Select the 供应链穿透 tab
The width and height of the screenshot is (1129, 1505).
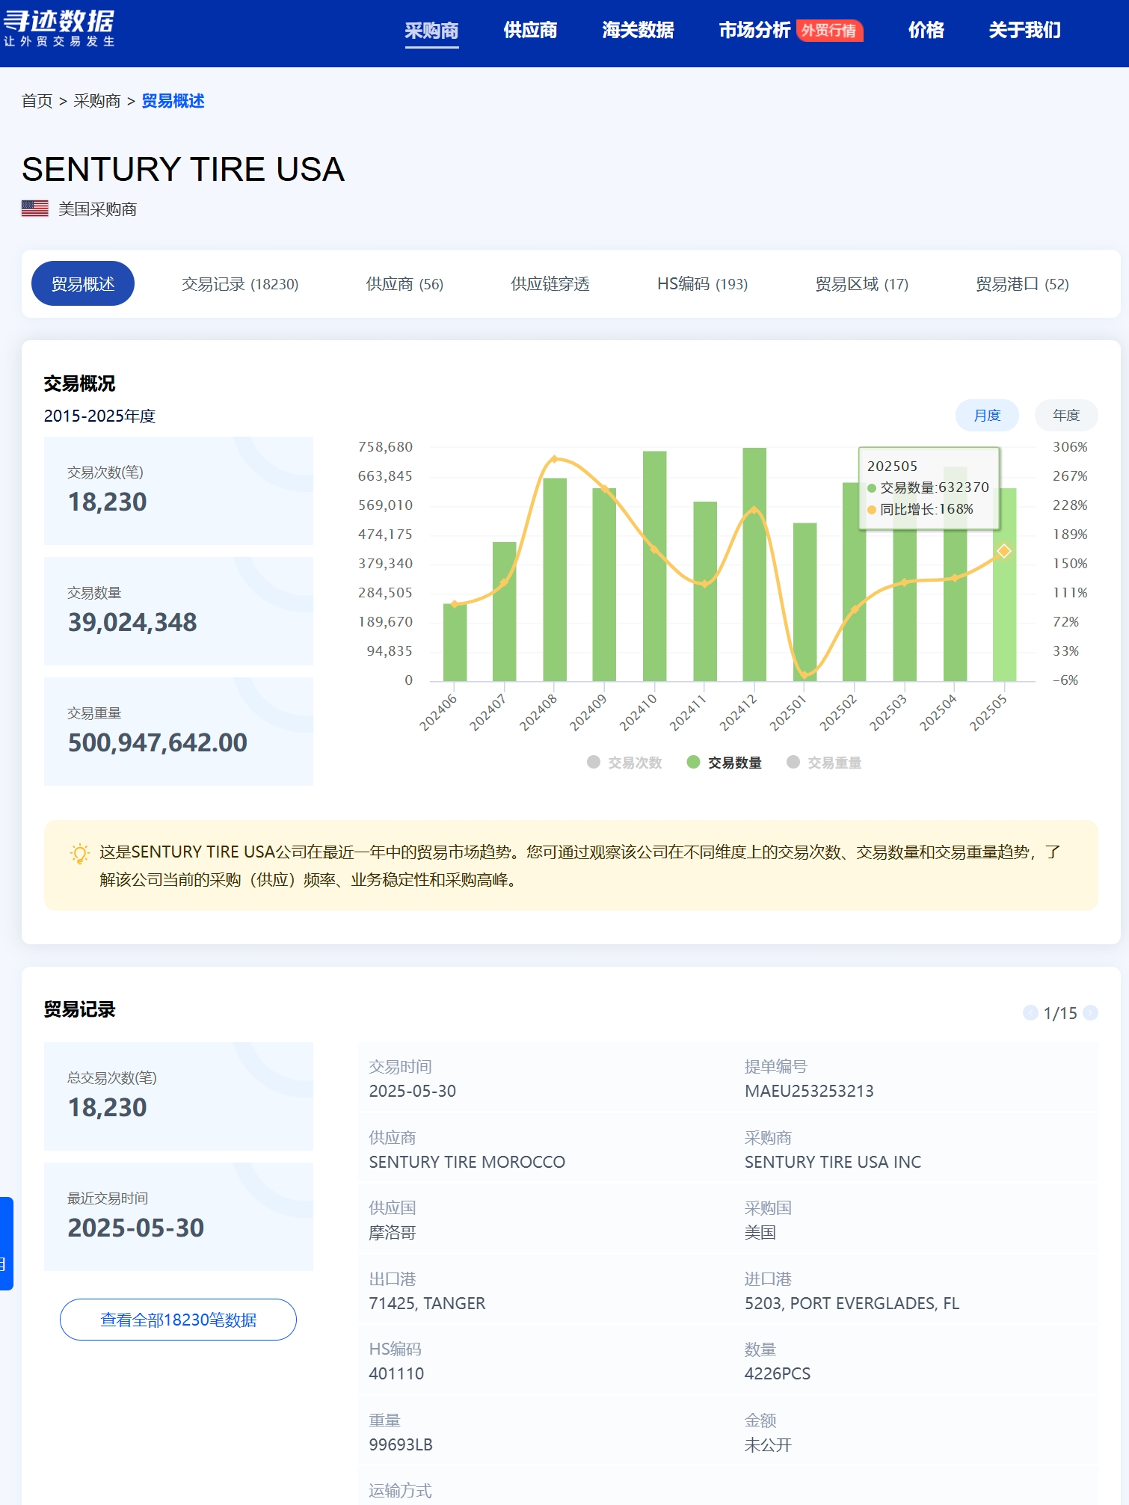[x=550, y=284]
